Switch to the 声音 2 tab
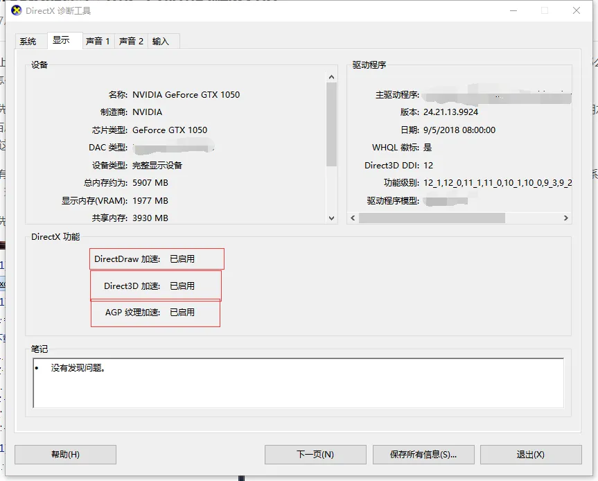Image resolution: width=598 pixels, height=481 pixels. 131,41
